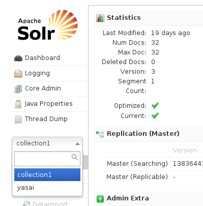The width and height of the screenshot is (203, 206).
Task: Open the Dashboard menu item
Action: click(x=50, y=58)
